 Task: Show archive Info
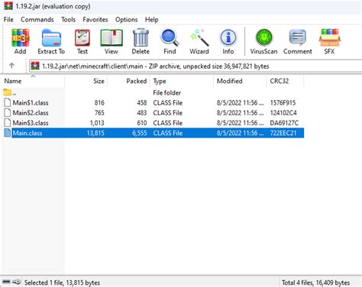[228, 37]
